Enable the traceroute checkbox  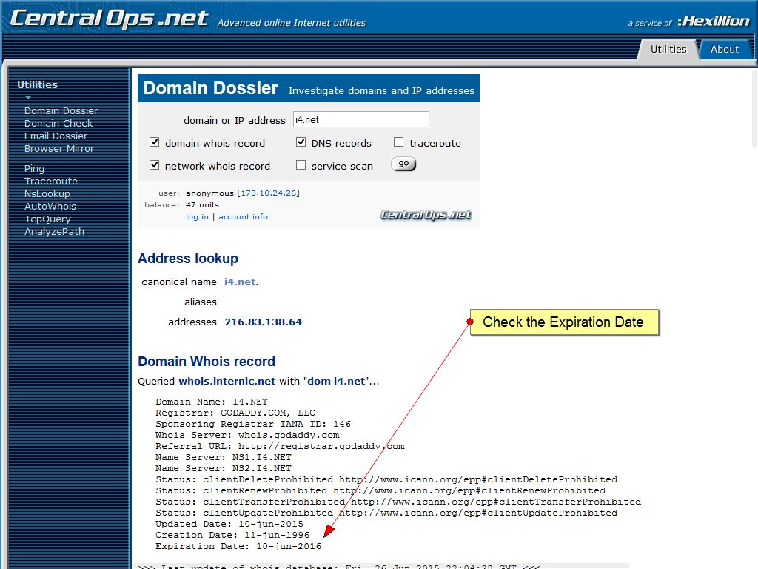coord(398,142)
